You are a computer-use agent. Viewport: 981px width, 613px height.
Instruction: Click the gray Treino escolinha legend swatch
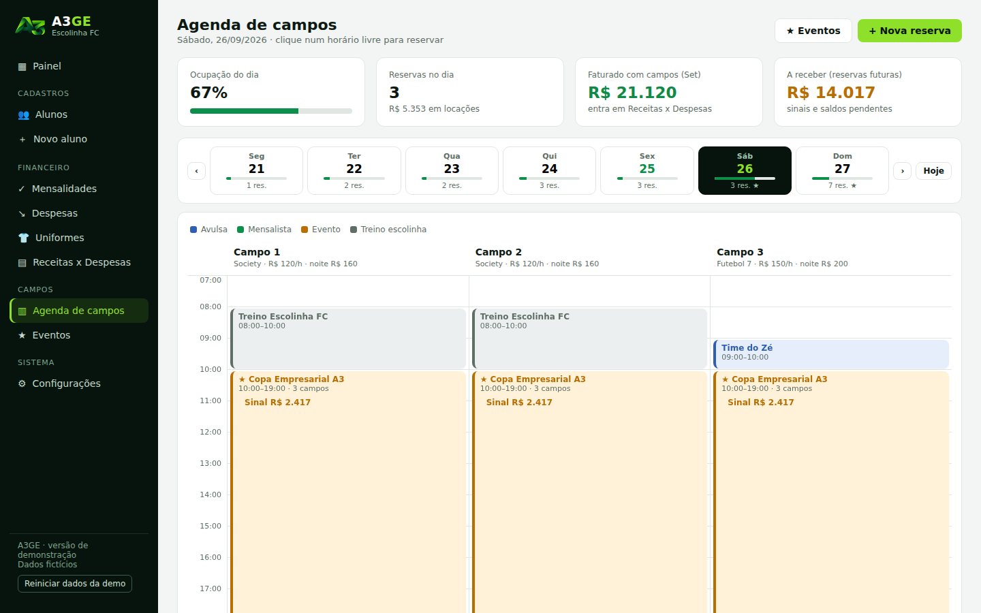tap(354, 230)
